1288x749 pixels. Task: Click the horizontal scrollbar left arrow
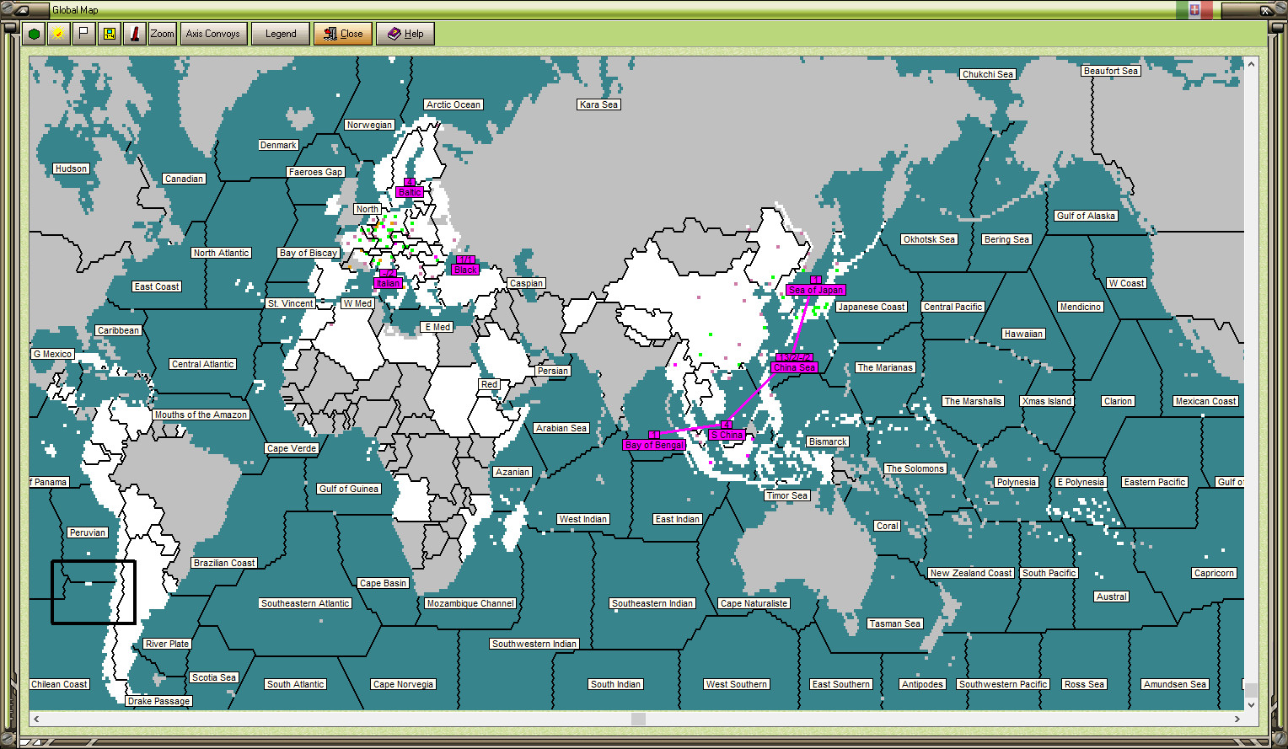tap(36, 719)
